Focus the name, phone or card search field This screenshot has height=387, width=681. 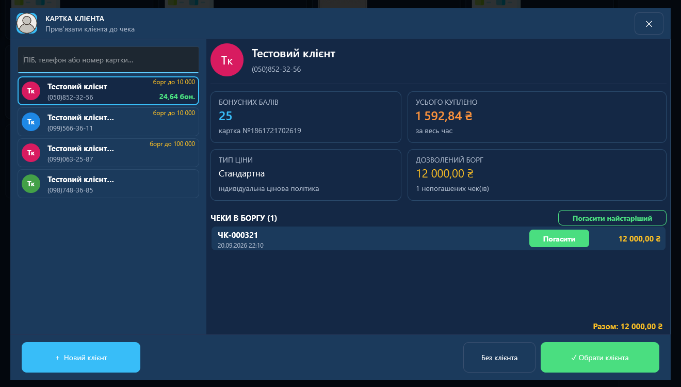tap(108, 60)
